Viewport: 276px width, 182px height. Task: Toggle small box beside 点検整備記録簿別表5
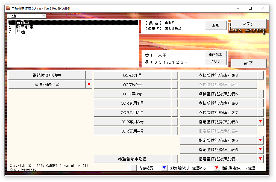[260, 94]
